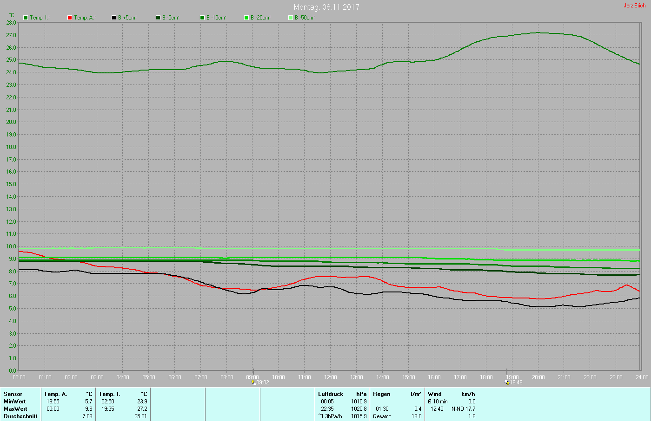Image resolution: width=651 pixels, height=421 pixels.
Task: Click the chart title 'Montag, 06.11.2017'
Action: 326,7
